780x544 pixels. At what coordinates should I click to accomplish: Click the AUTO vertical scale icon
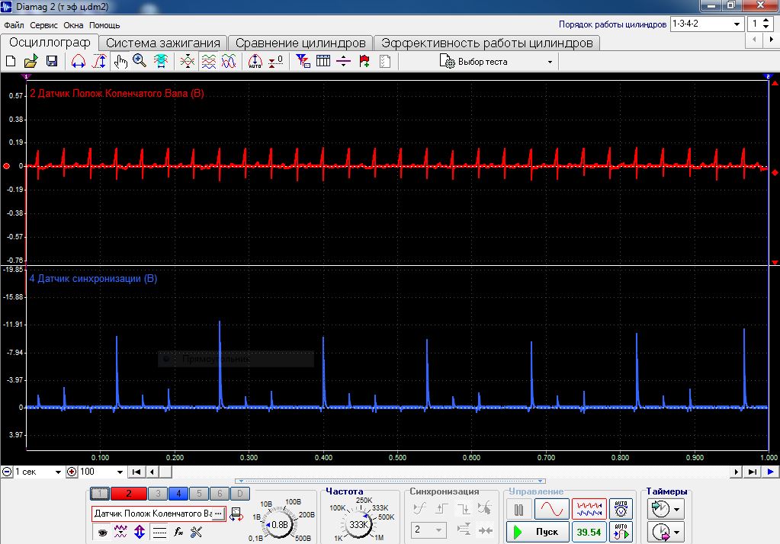pos(255,61)
